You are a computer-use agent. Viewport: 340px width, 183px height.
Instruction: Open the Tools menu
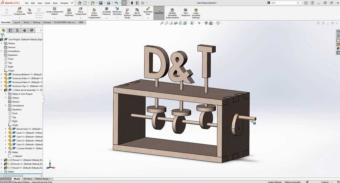coord(55,3)
